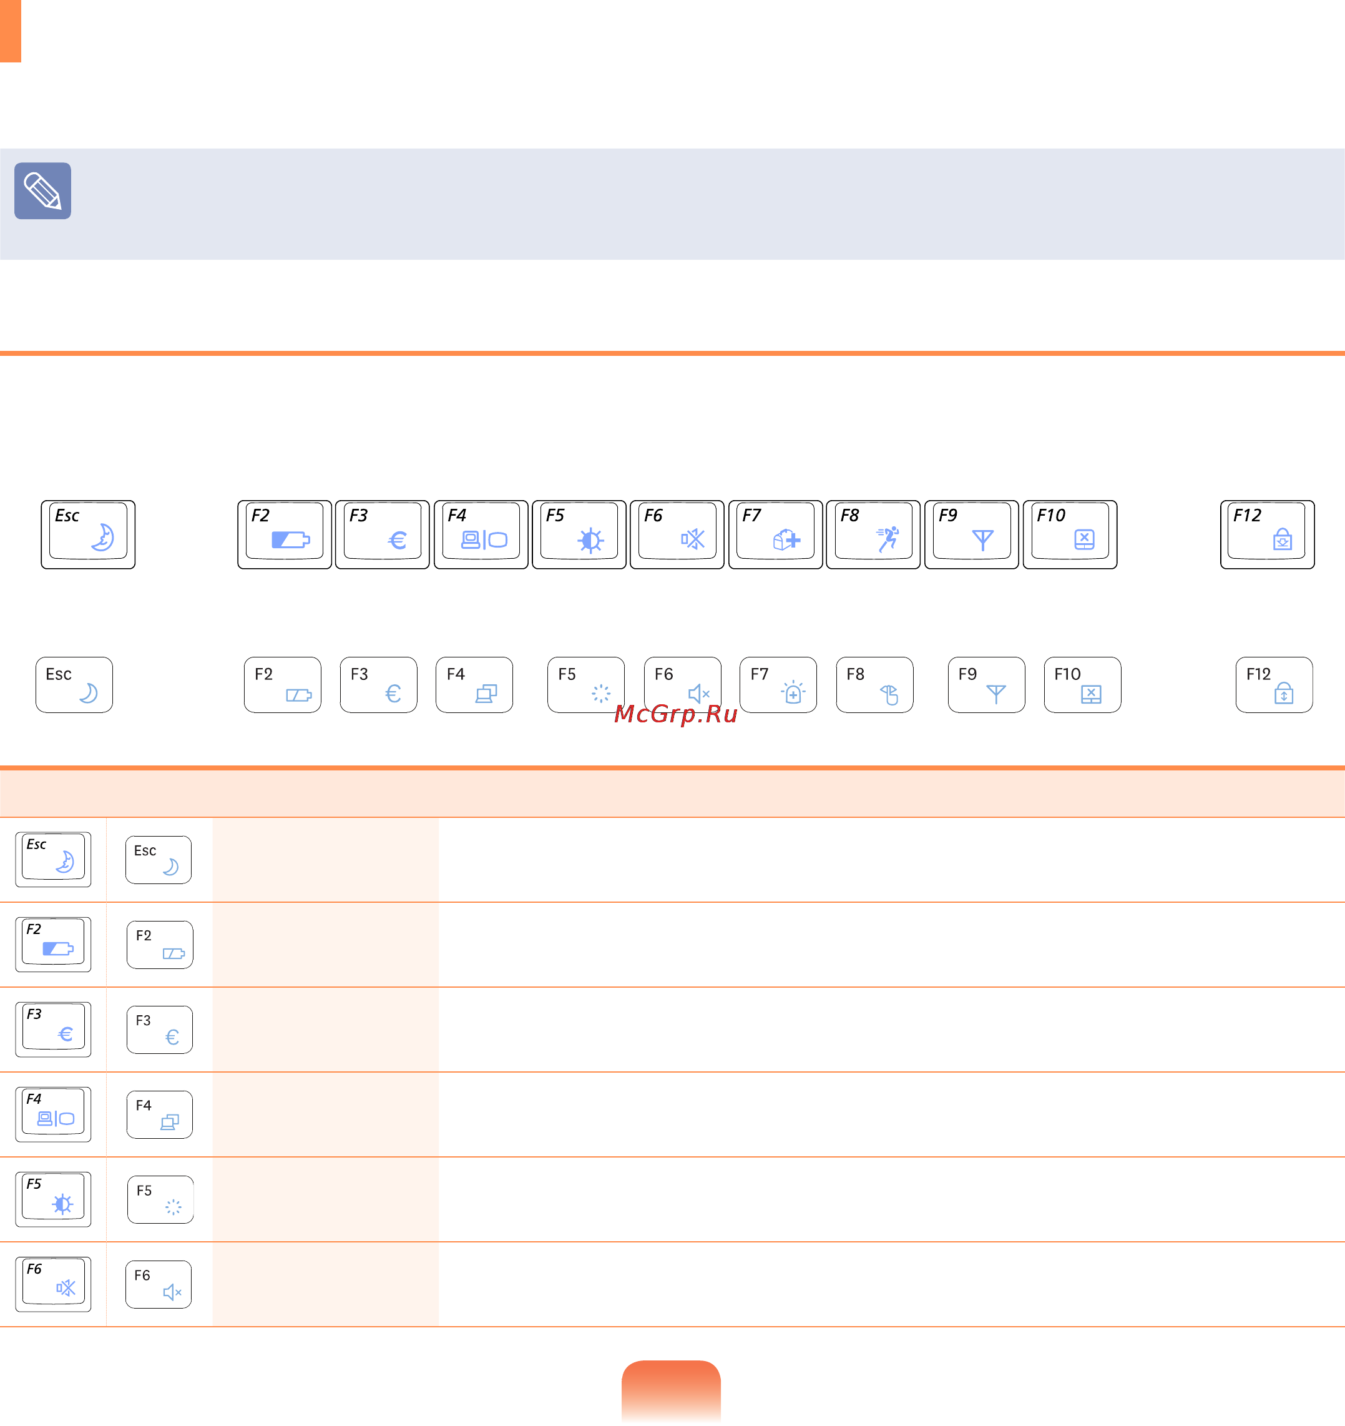This screenshot has height=1426, width=1345.
Task: Click the italic F4 LCD/CRT key in upper key row
Action: 481,534
